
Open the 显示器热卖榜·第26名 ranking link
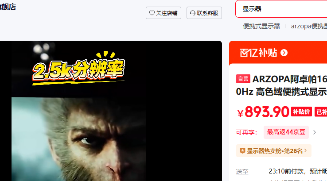pos(274,150)
